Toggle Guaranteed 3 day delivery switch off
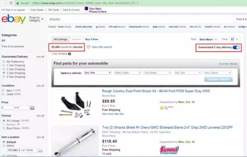Image resolution: width=247 pixels, height=157 pixels. [x=236, y=47]
